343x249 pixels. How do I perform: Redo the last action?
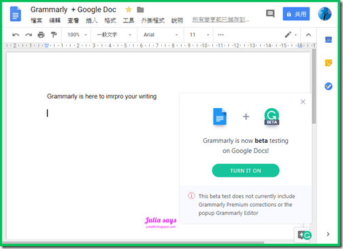pyautogui.click(x=29, y=35)
